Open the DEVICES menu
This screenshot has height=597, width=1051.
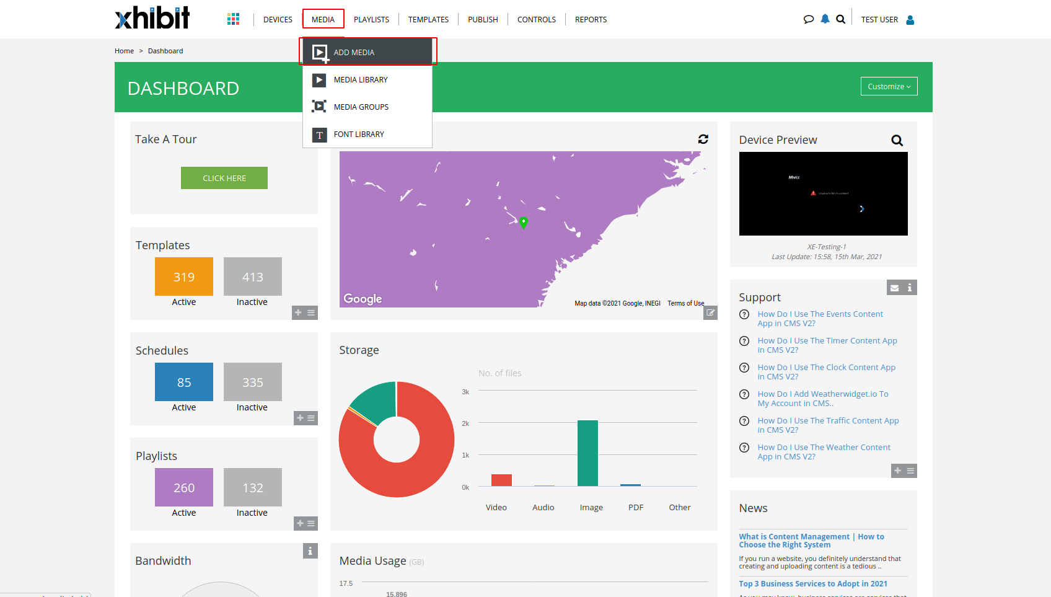pos(278,20)
